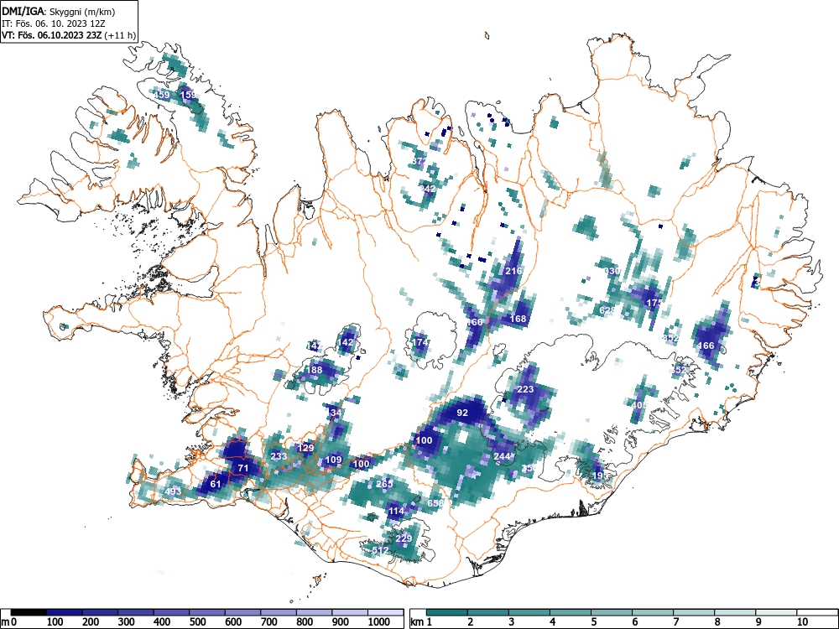Viewport: 839px width, 629px height.
Task: Pick the m legend swatch between 500 and 600
Action: click(x=207, y=612)
